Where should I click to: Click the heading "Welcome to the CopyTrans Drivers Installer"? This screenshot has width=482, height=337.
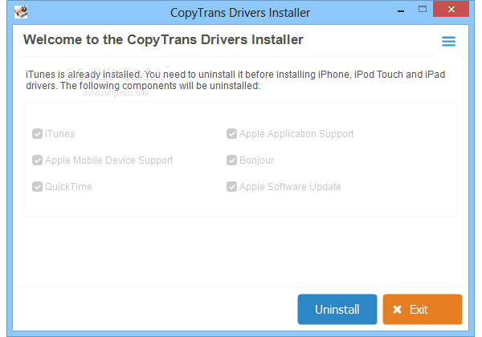coord(163,40)
